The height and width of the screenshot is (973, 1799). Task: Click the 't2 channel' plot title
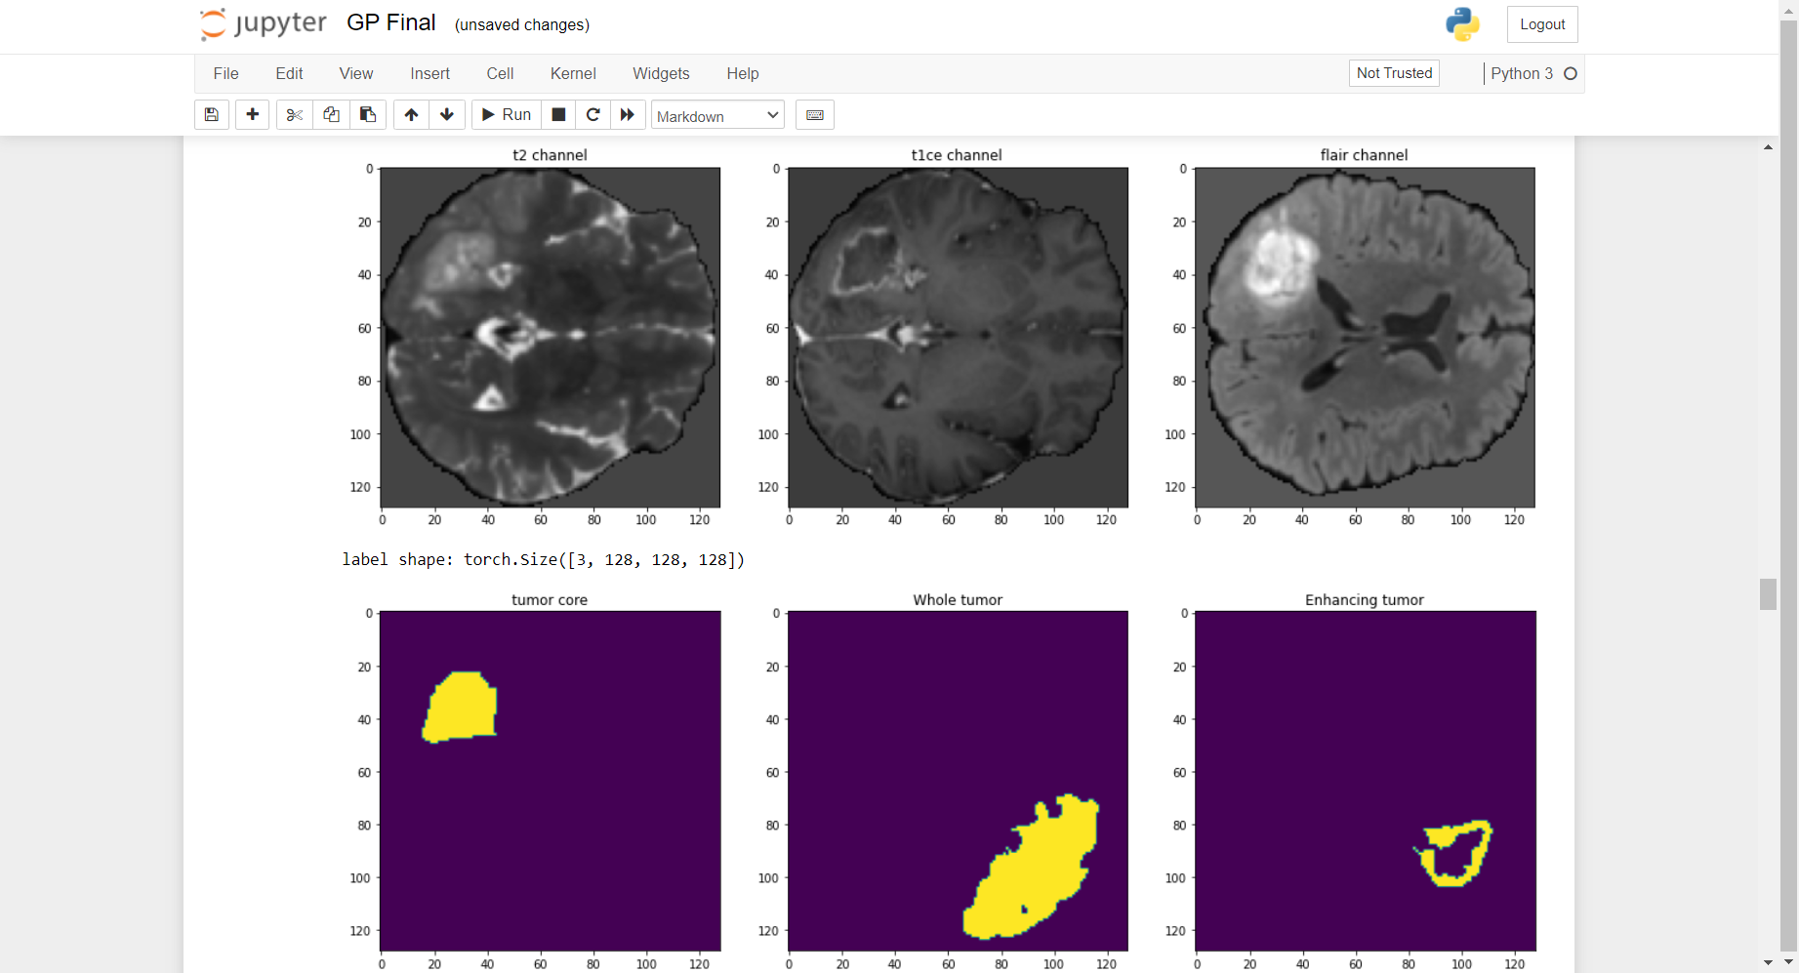point(550,155)
